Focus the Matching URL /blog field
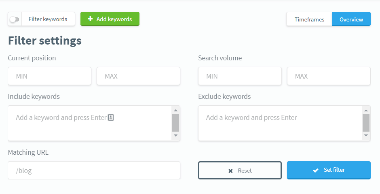This screenshot has height=194, width=380. coord(94,170)
